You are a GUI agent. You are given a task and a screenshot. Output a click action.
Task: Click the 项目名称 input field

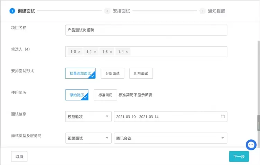pos(146,30)
